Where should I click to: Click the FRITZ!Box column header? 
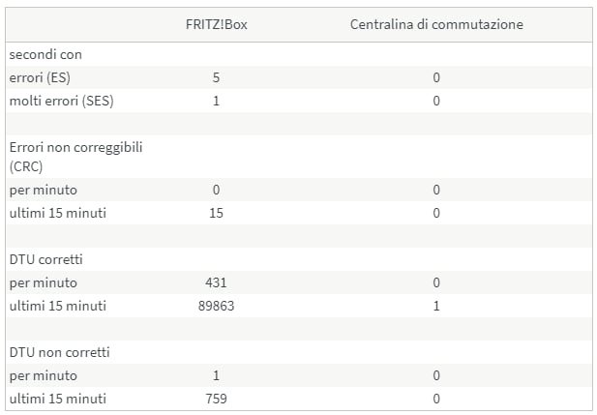[215, 24]
